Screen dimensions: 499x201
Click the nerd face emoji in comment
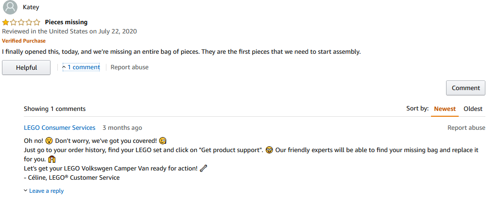(269, 150)
